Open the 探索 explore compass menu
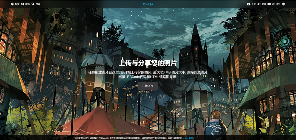 click(15, 4)
